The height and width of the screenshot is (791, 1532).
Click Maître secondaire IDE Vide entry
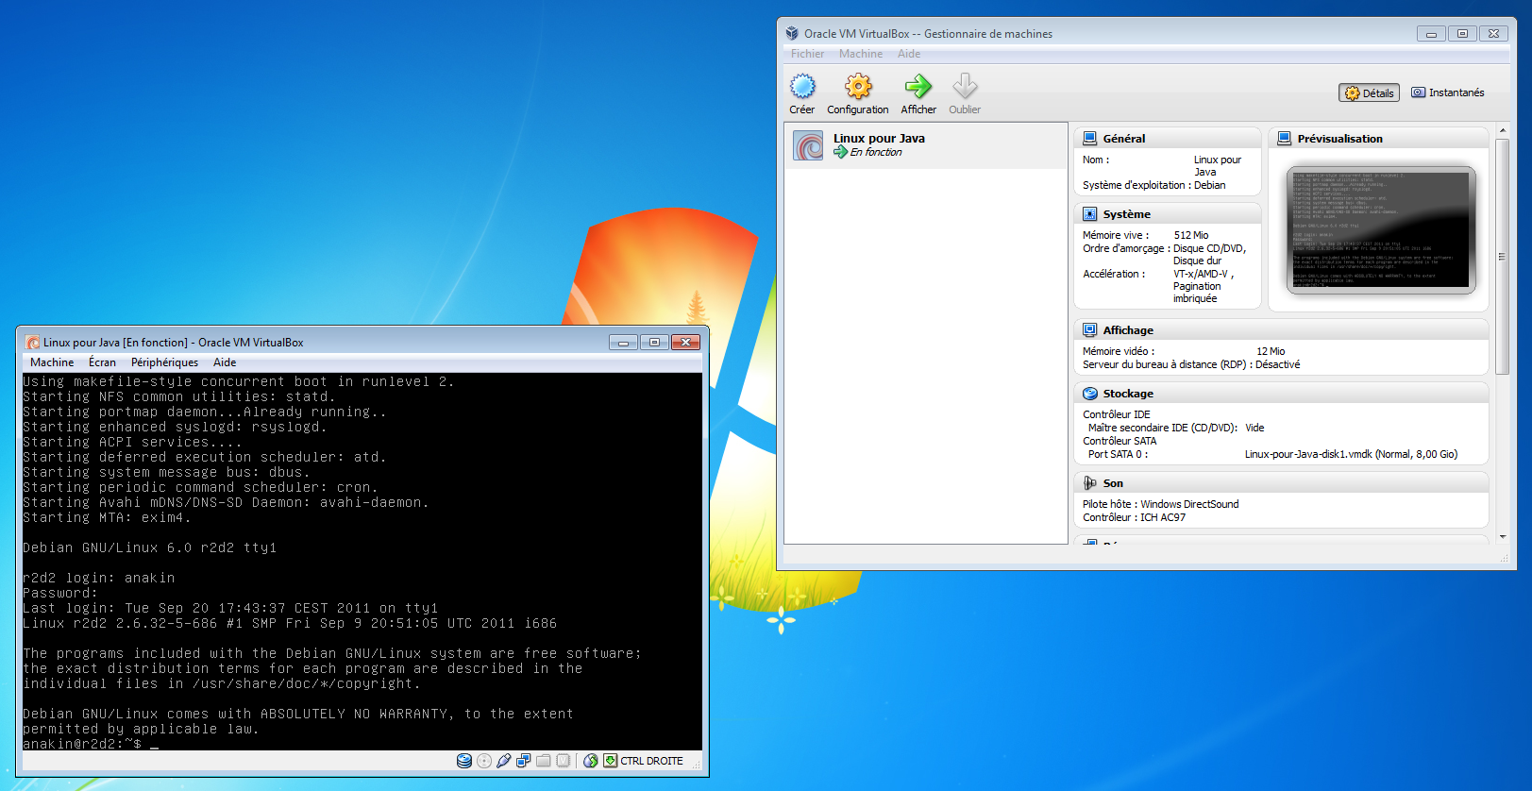point(1176,428)
